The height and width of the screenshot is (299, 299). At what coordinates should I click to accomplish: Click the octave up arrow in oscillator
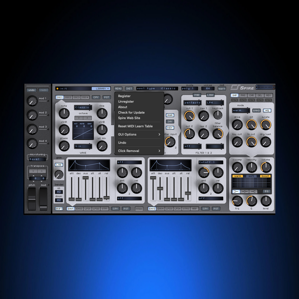pos(87,118)
